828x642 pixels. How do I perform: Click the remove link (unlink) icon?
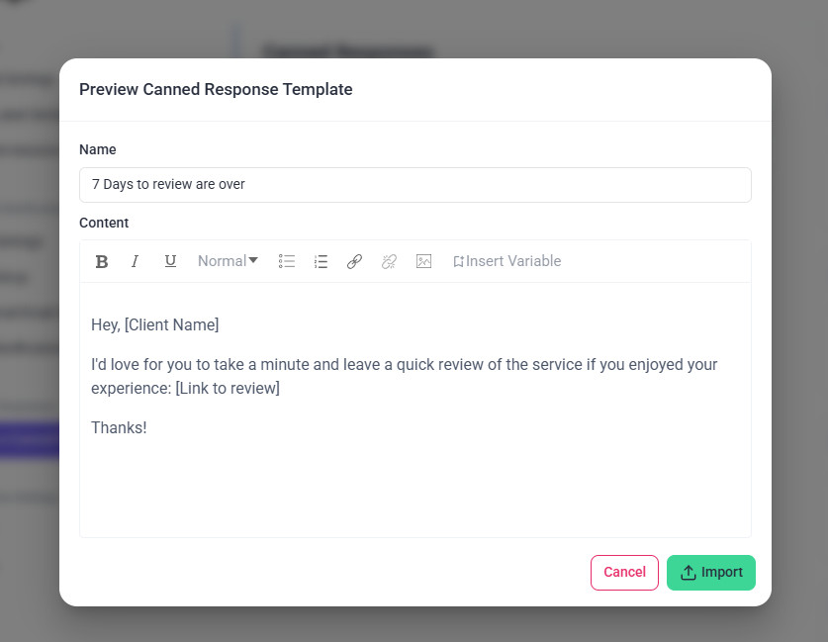click(389, 261)
